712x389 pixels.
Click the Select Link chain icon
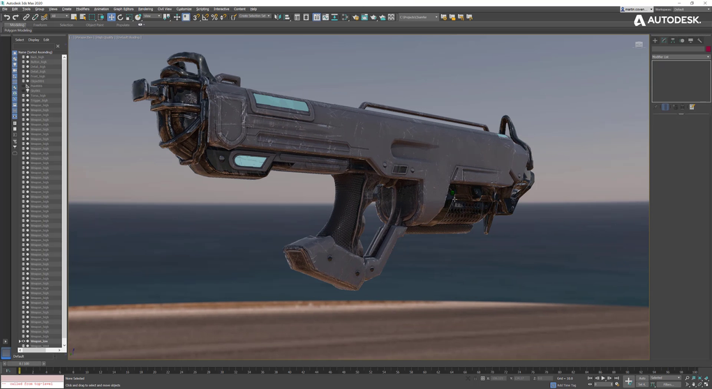click(x=26, y=17)
